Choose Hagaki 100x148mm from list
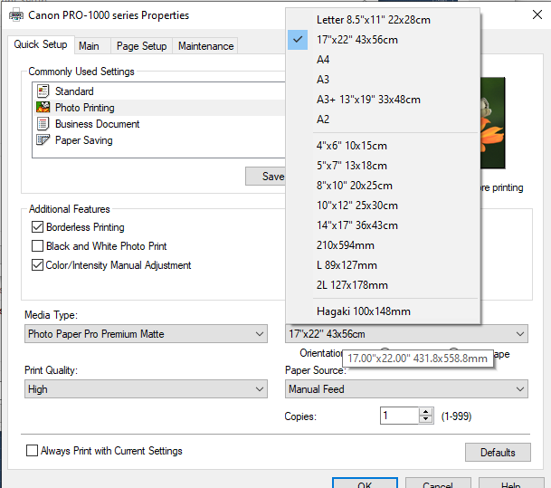Viewport: 551px width, 488px height. tap(364, 311)
